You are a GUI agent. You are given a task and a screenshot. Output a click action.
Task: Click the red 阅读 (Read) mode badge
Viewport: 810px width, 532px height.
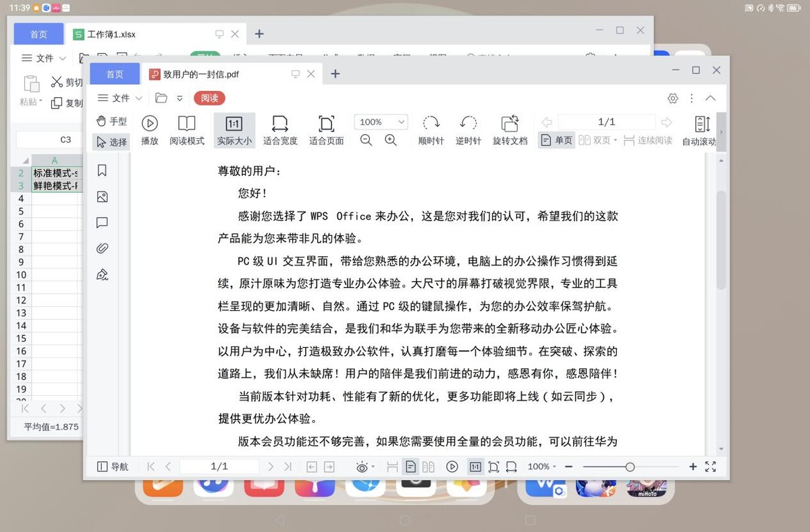209,98
